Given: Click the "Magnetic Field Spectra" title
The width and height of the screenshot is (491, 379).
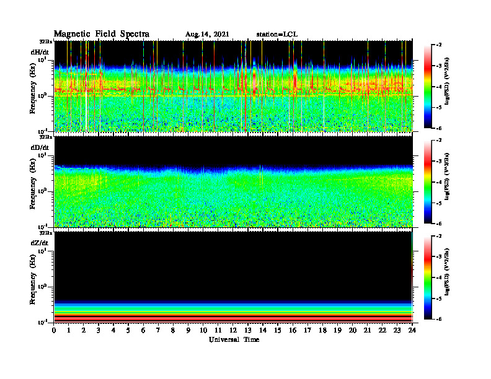Looking at the screenshot, I should click(x=102, y=34).
